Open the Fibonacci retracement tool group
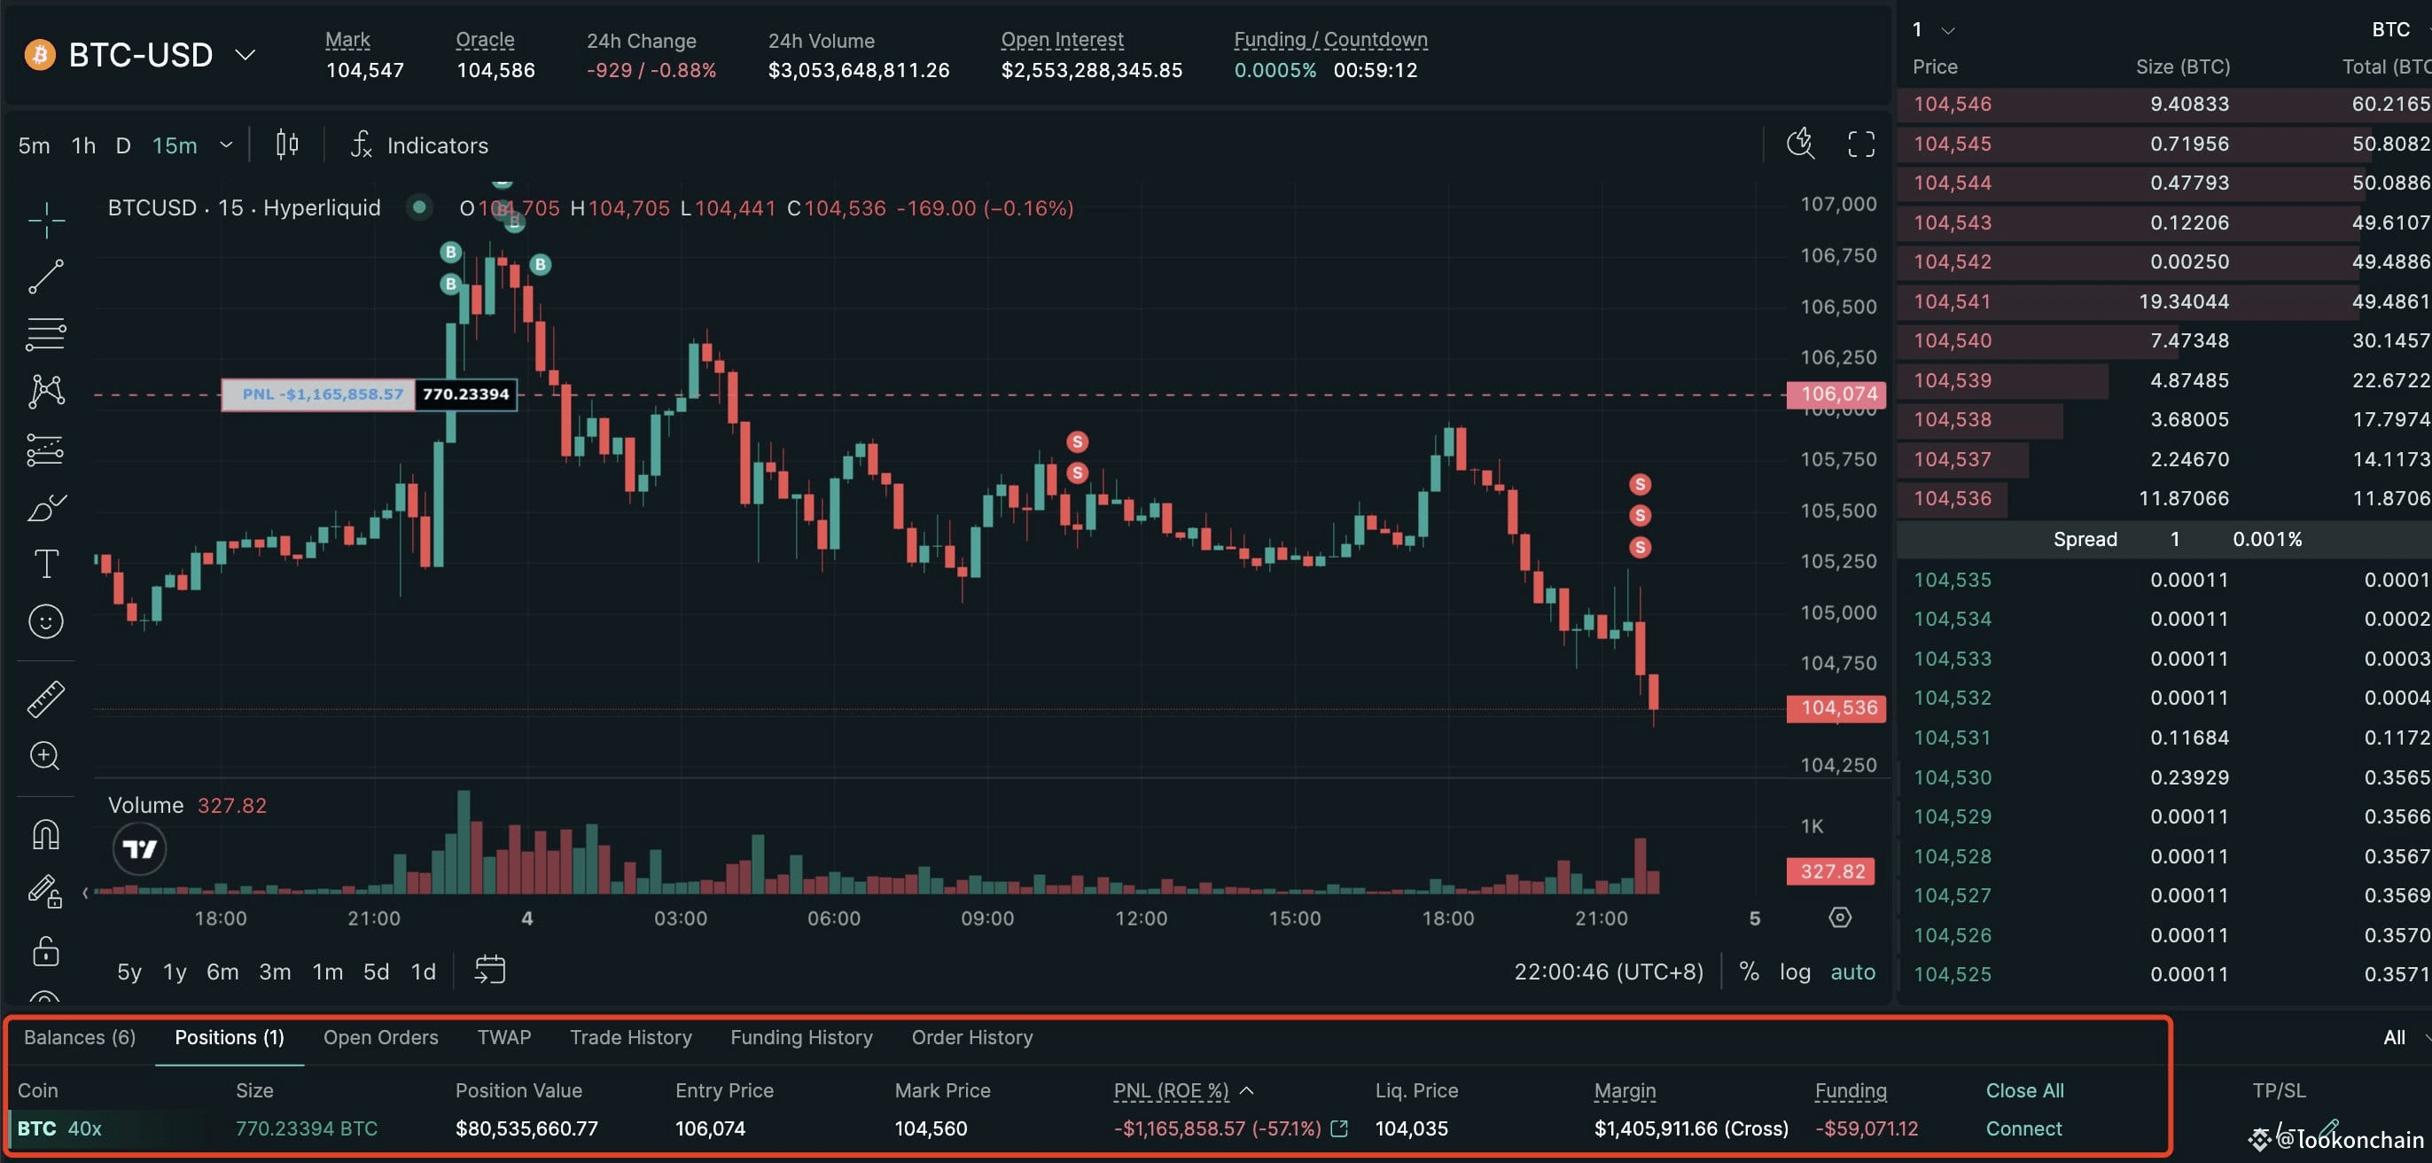Screen dimensions: 2432x1163 click(46, 334)
